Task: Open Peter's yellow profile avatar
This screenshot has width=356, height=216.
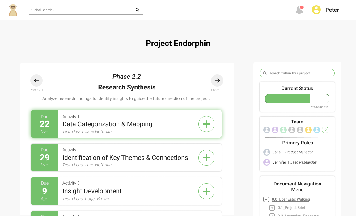Action: (x=316, y=10)
